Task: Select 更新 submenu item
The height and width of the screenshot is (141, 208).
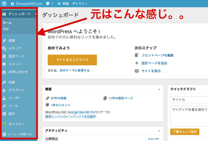Action: (x=6, y=29)
